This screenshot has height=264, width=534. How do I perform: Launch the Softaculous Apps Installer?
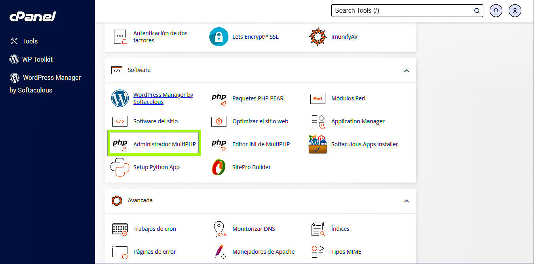(x=365, y=144)
